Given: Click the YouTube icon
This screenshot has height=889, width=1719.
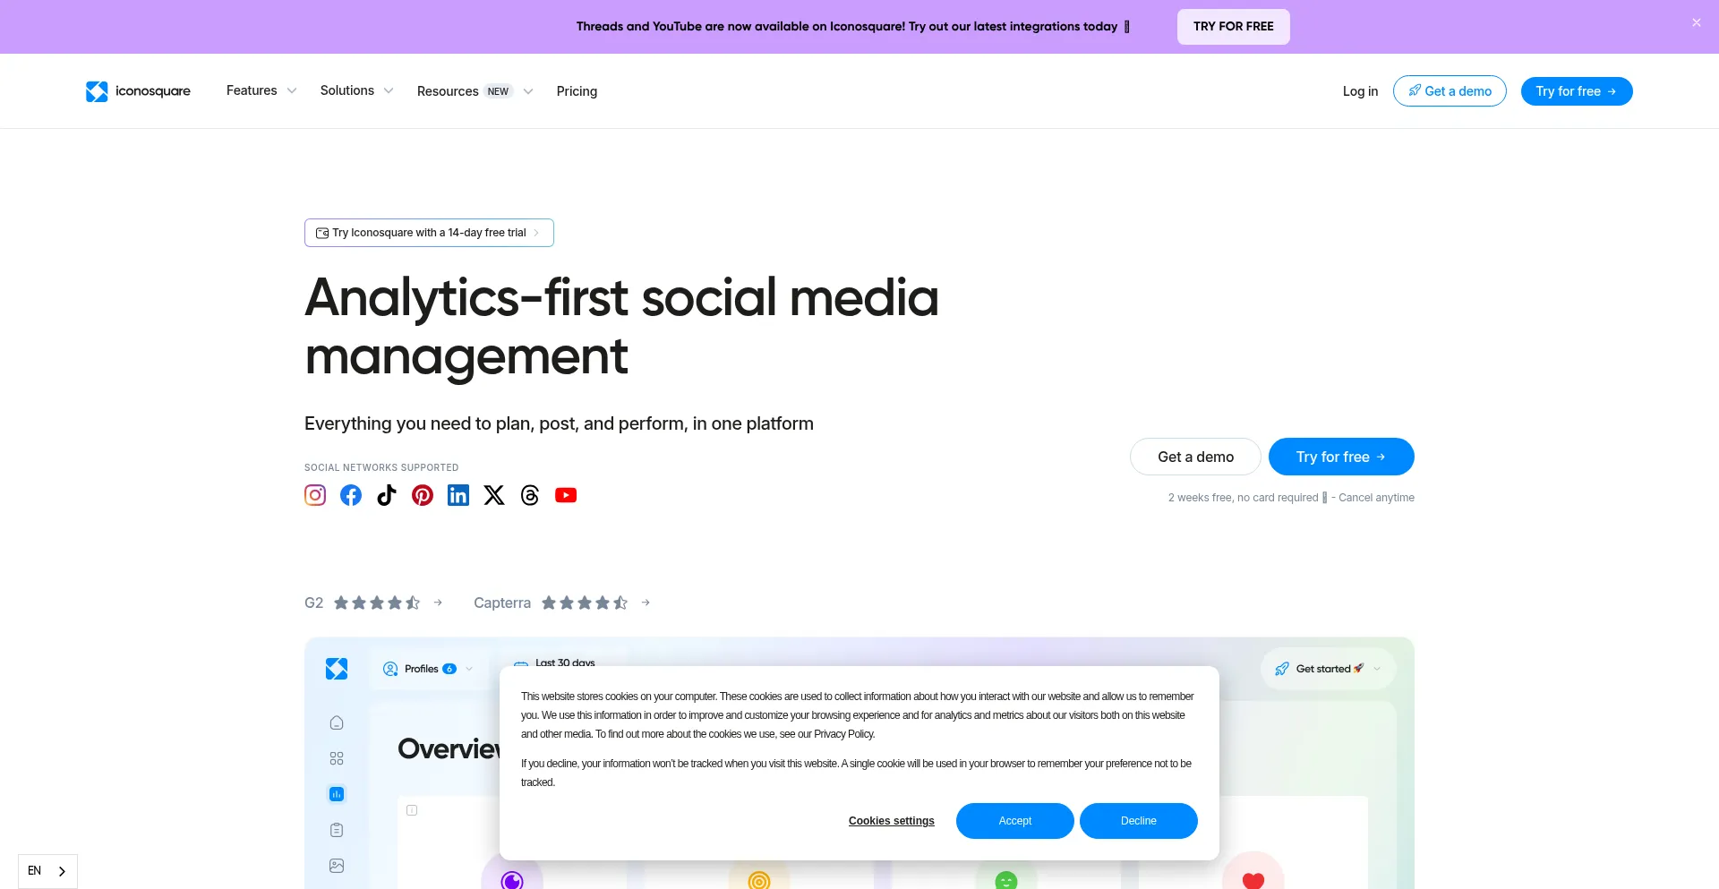Looking at the screenshot, I should coord(566,495).
